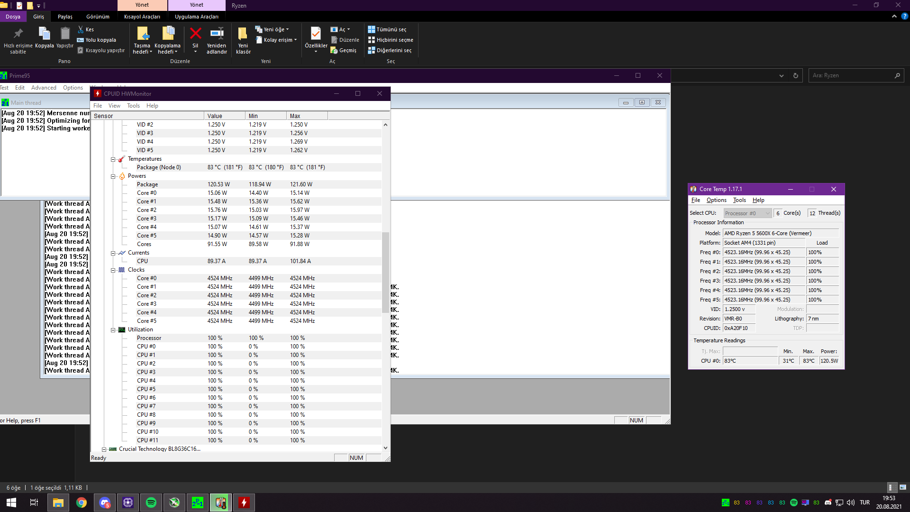910x512 pixels.
Task: Click the Discord icon in the system tray
Action: pos(828,503)
